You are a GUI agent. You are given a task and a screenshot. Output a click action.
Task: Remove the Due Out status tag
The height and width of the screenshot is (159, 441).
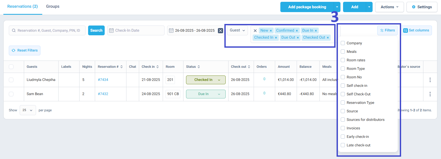pyautogui.click(x=298, y=38)
